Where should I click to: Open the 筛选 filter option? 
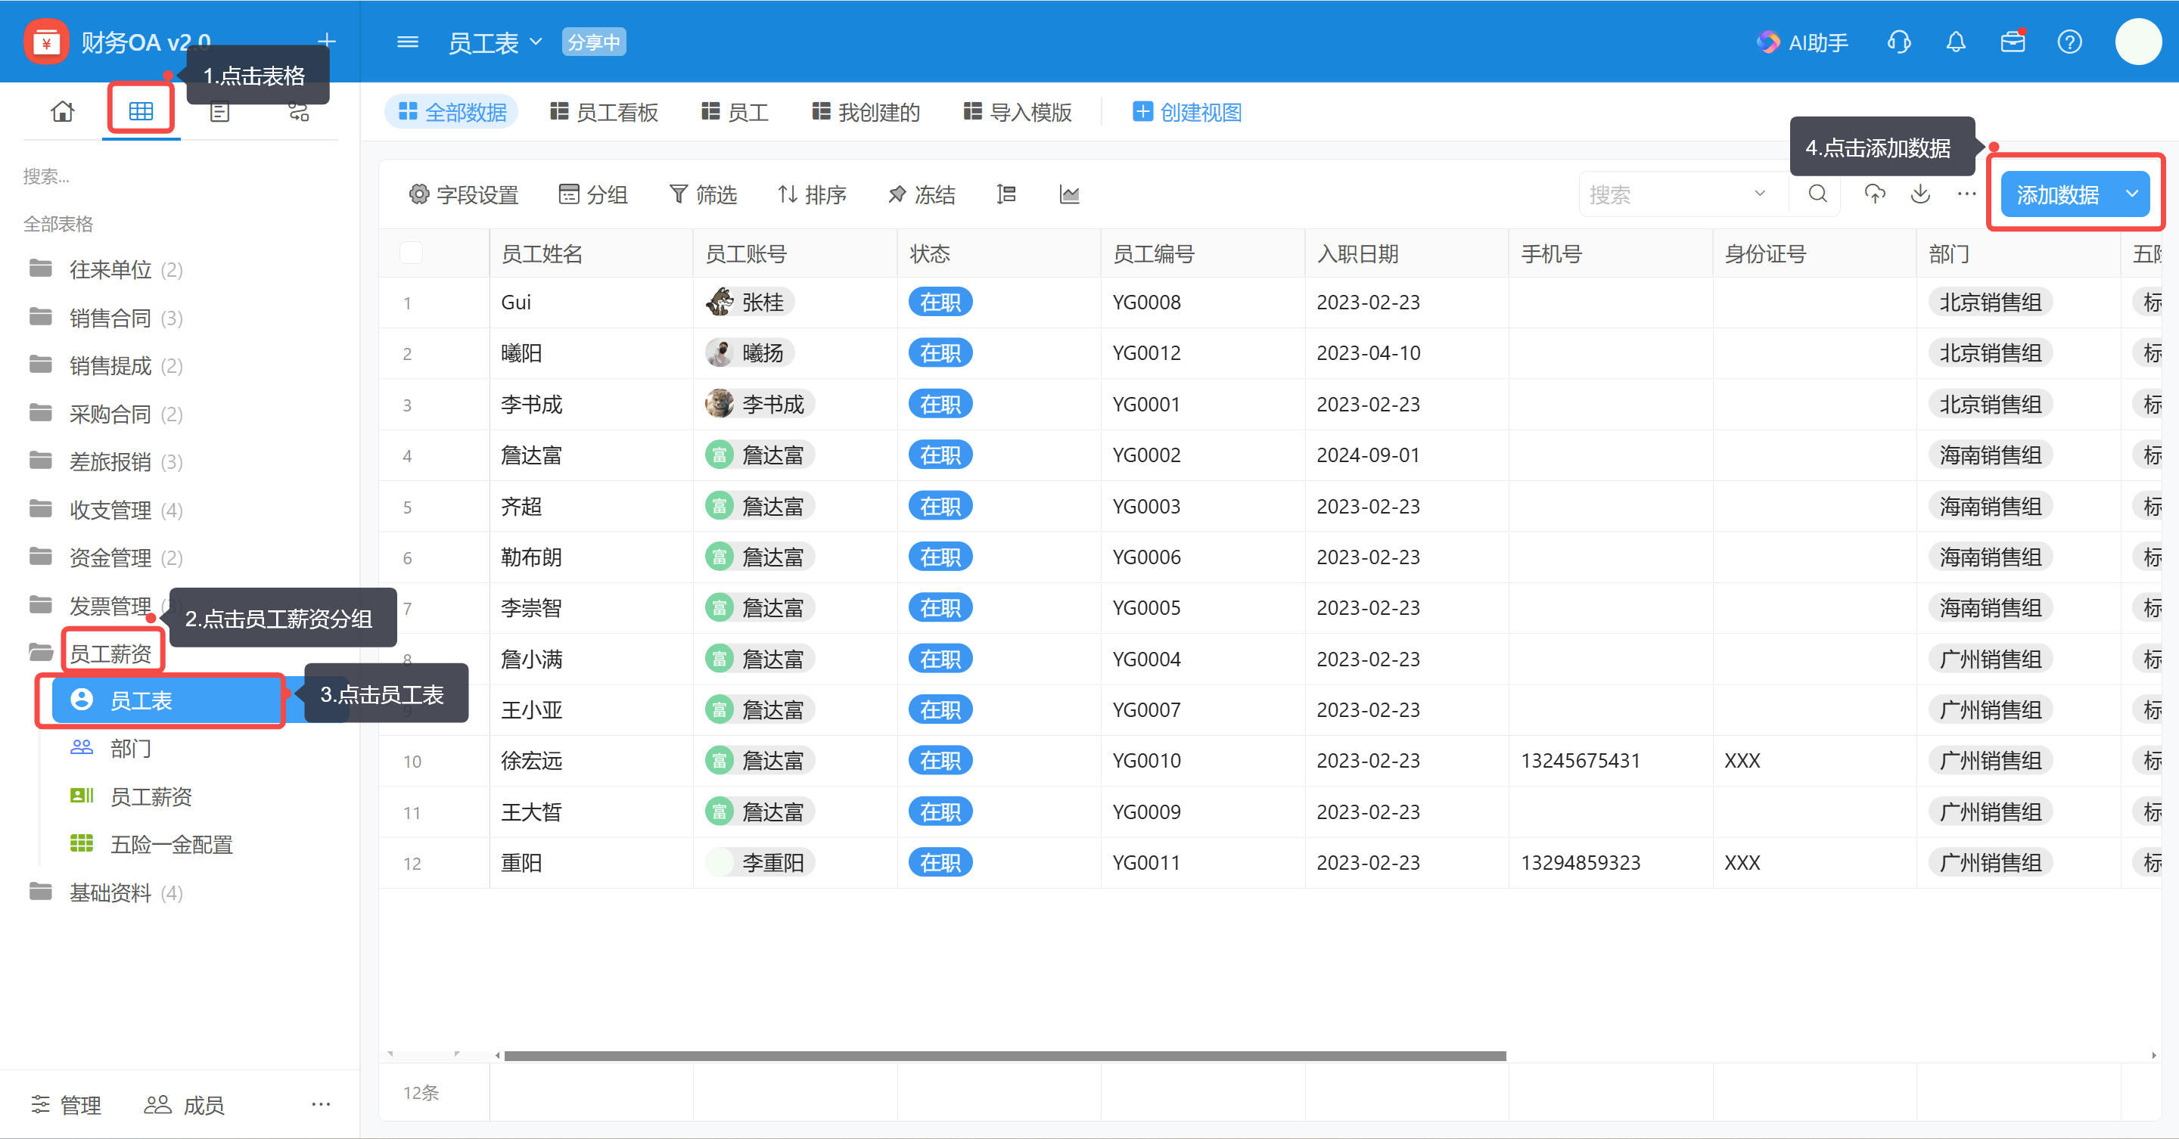703,194
